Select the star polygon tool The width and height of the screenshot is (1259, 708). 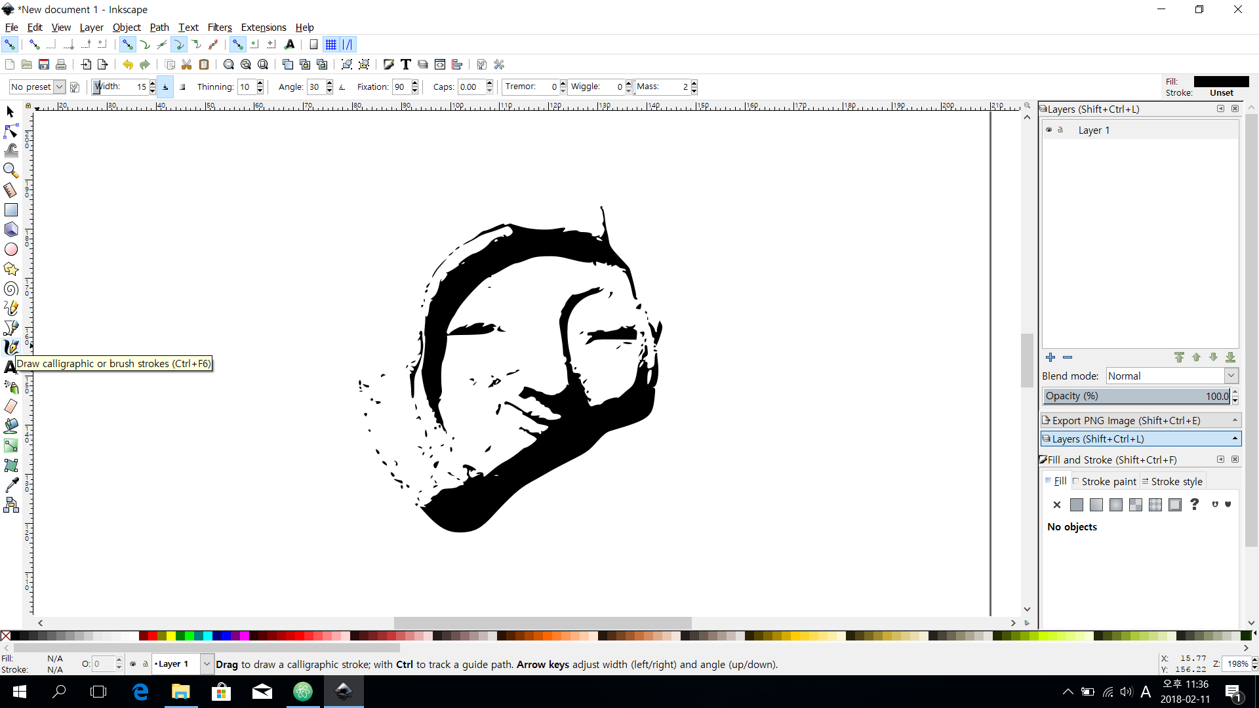point(10,269)
